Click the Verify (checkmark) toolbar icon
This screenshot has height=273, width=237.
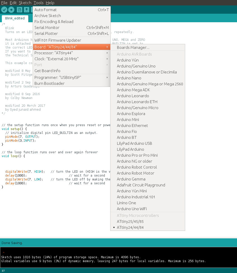tap(4, 9)
